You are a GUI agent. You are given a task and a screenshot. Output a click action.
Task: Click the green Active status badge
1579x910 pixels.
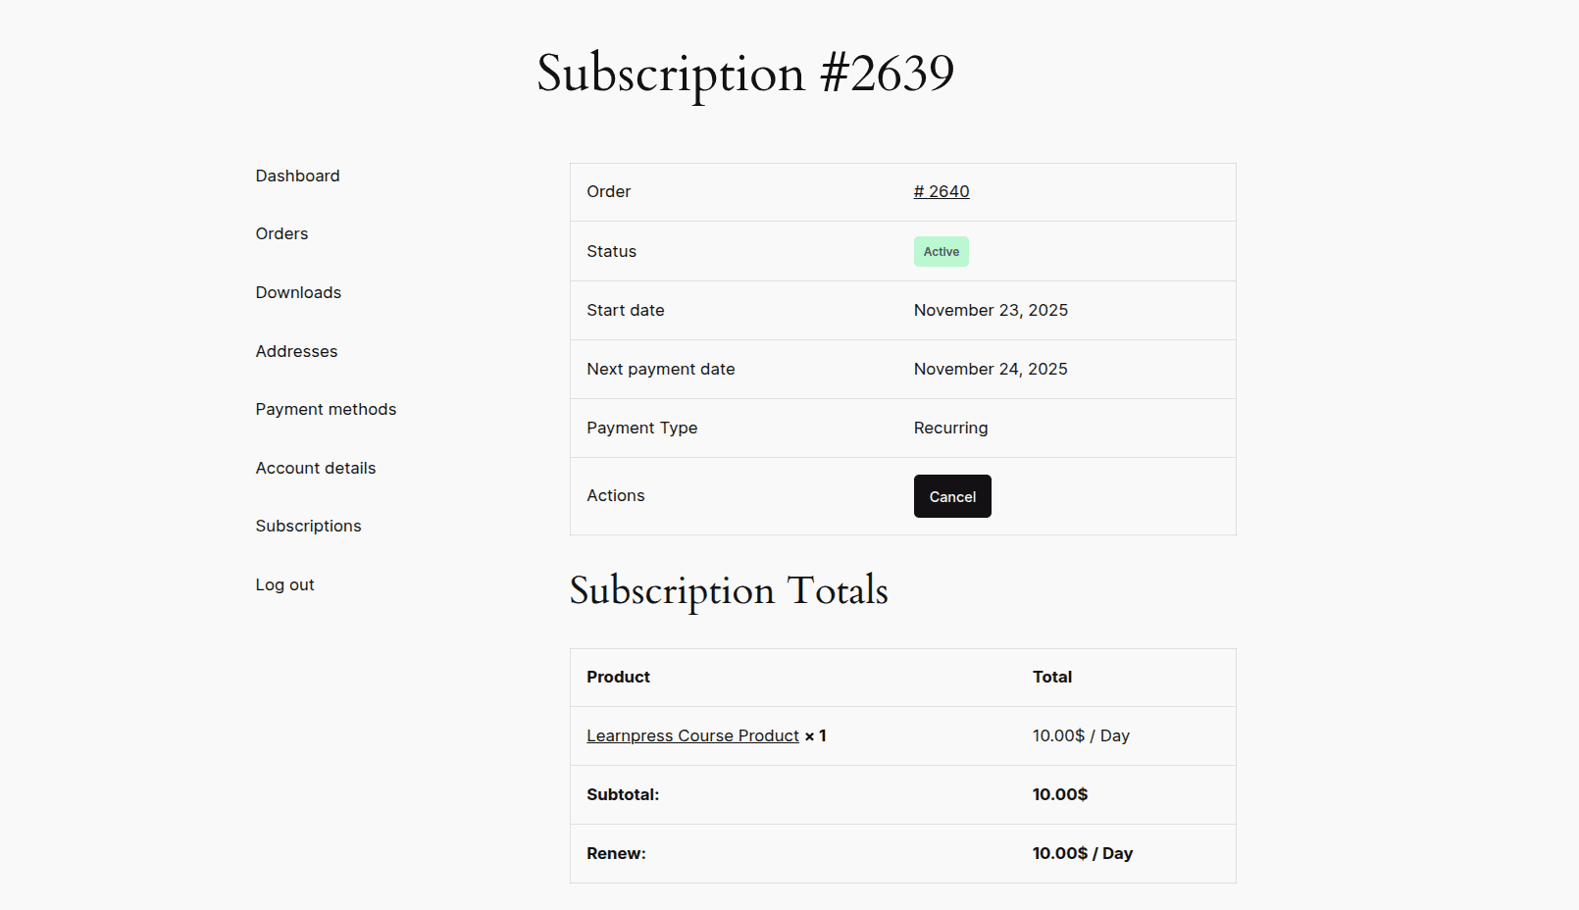coord(942,252)
